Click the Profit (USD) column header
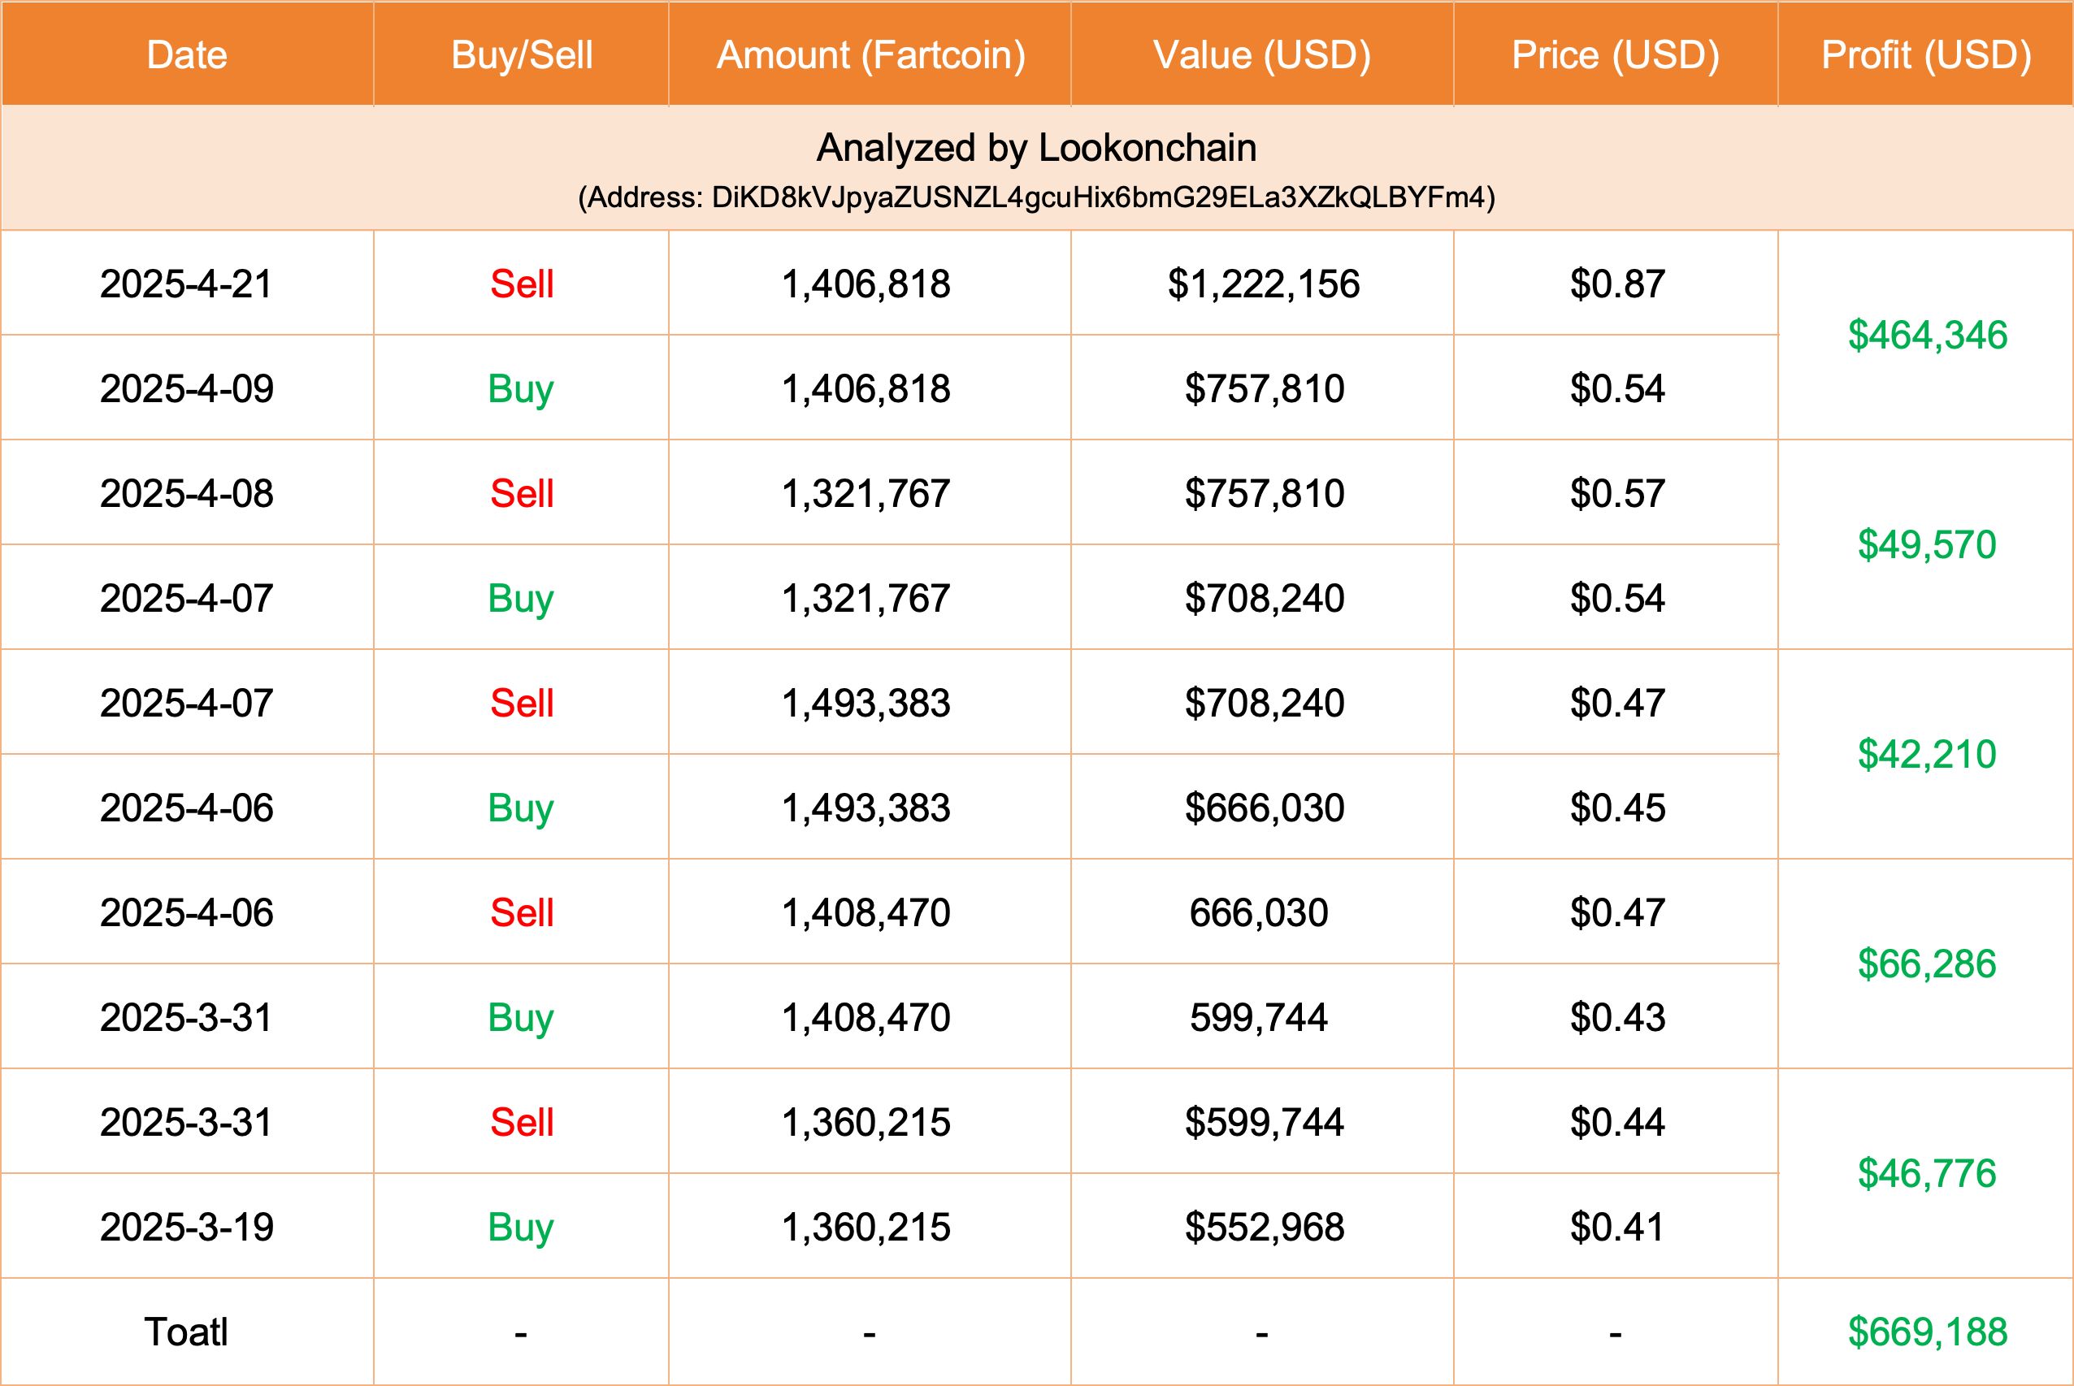 [x=1926, y=54]
